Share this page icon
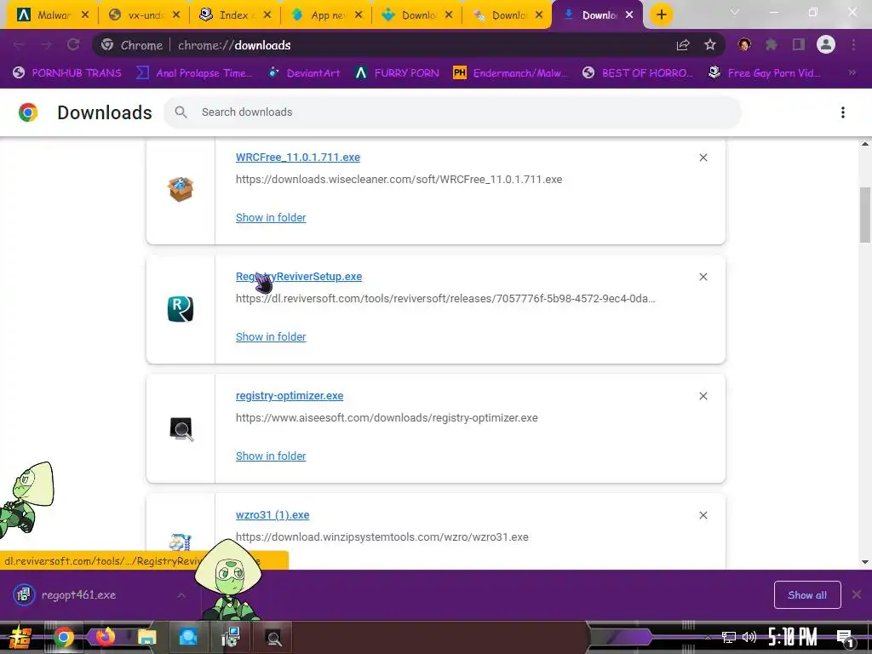 click(x=683, y=45)
